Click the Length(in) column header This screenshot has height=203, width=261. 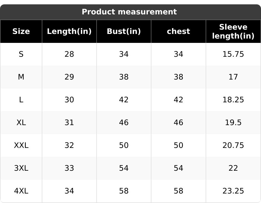[69, 31]
